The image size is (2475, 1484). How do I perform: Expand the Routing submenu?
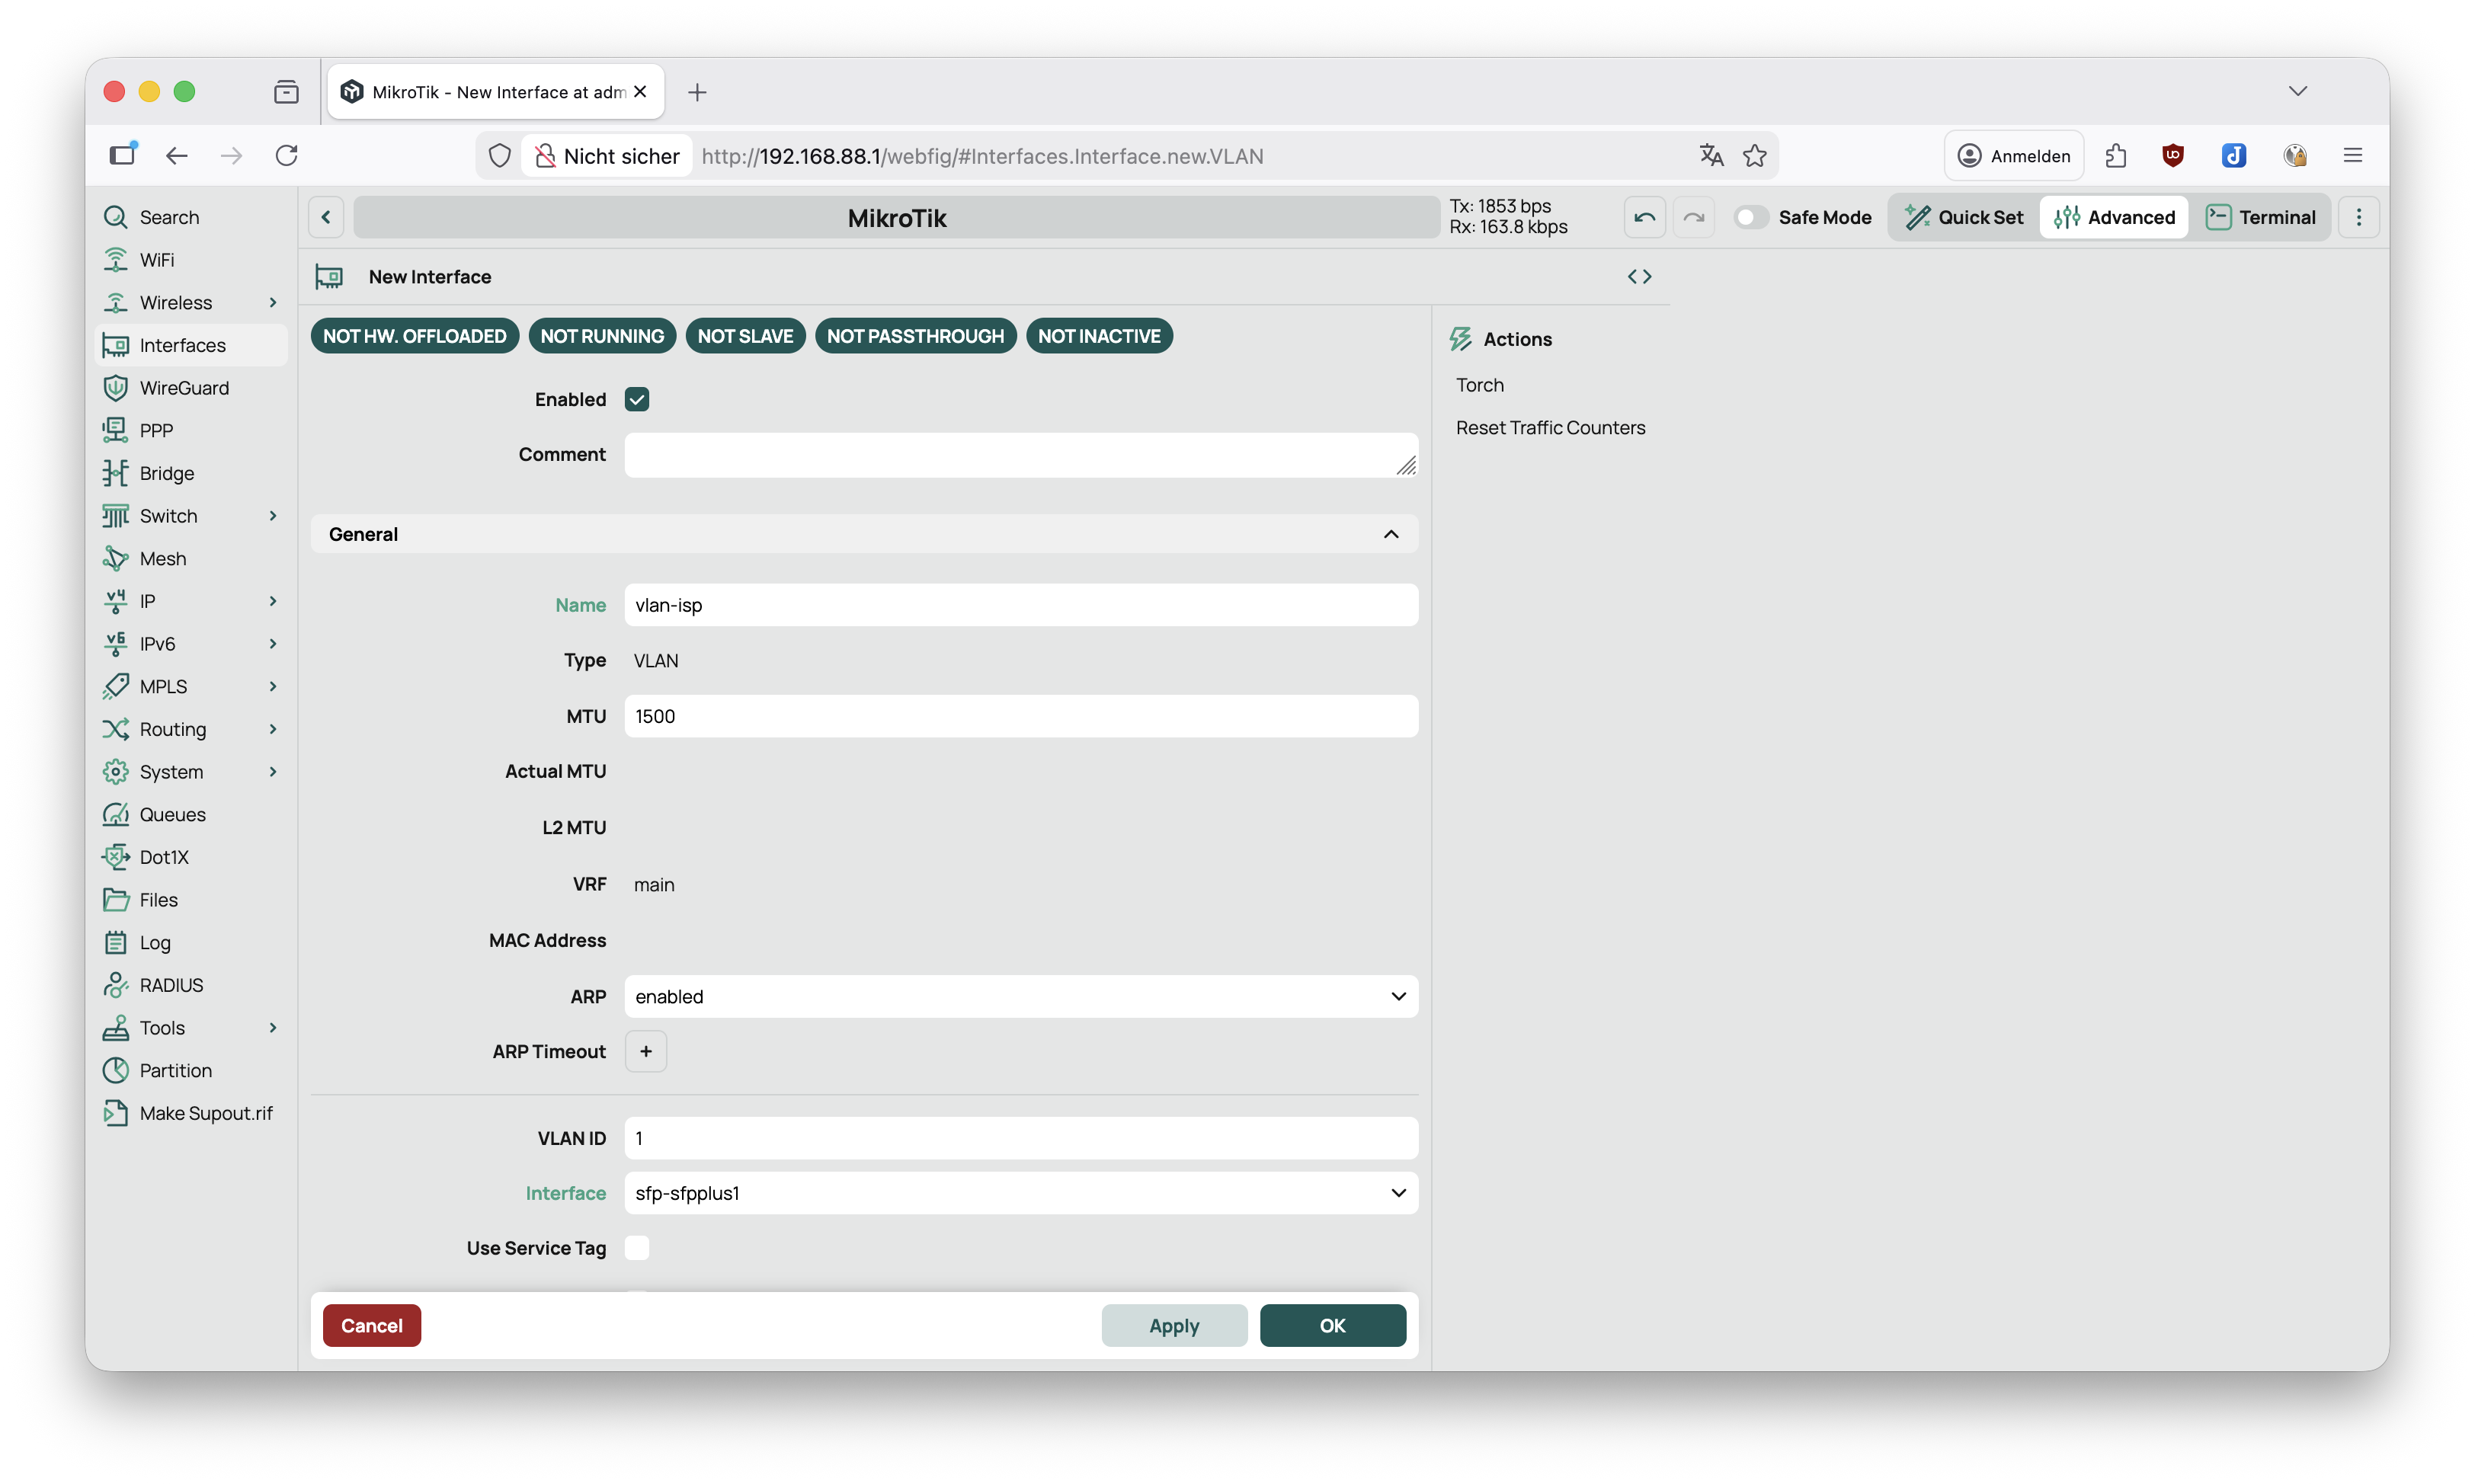[x=273, y=729]
